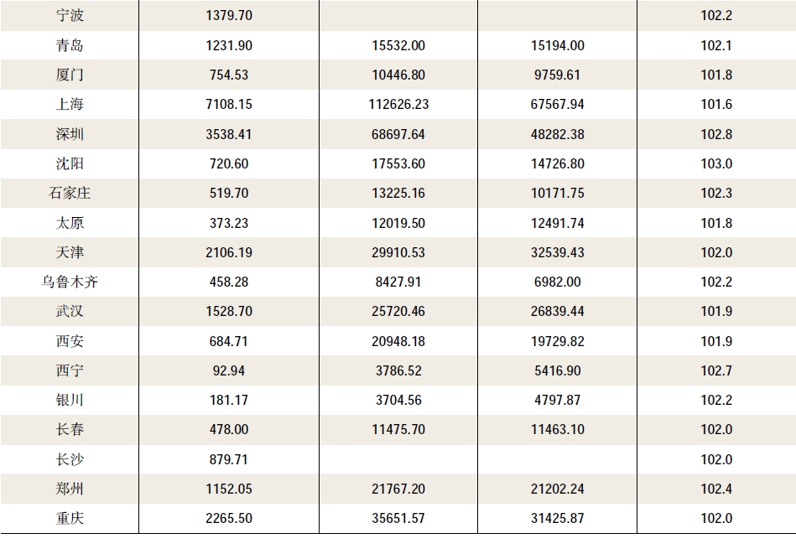Select the 9759.61 cell for 厦门
Viewport: 796px width, 554px height.
point(558,75)
